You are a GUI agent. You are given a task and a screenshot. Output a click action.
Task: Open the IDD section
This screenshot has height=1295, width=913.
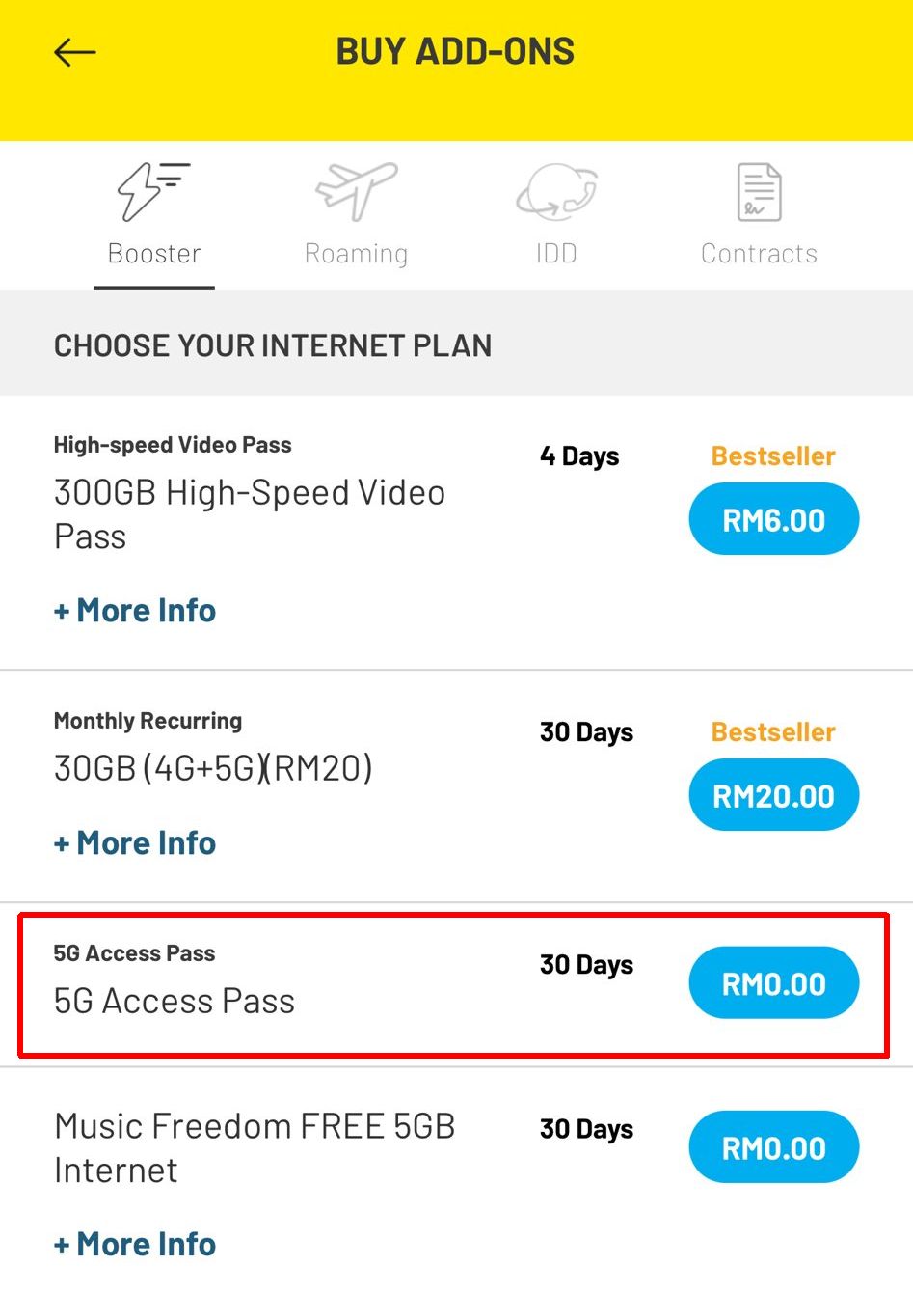(556, 253)
